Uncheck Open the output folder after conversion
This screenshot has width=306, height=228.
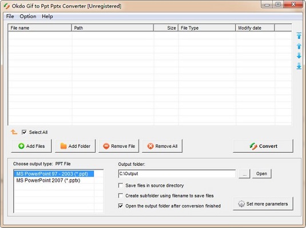(x=121, y=206)
